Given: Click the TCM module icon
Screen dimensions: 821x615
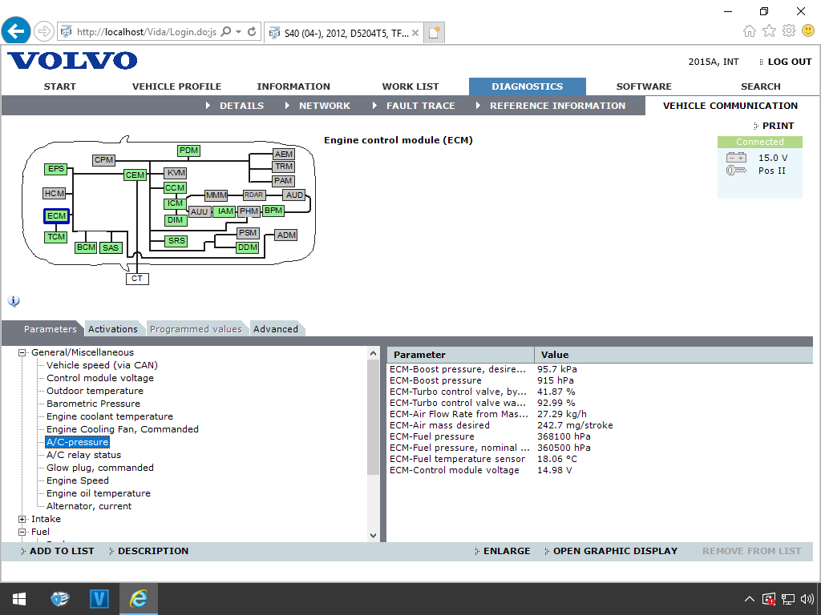Looking at the screenshot, I should click(x=56, y=237).
